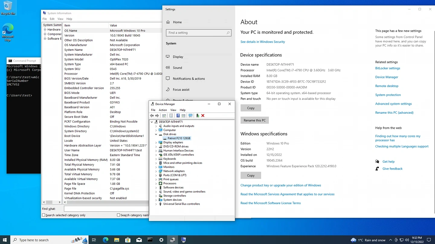Click the Uninstall device red X icon

click(203, 115)
